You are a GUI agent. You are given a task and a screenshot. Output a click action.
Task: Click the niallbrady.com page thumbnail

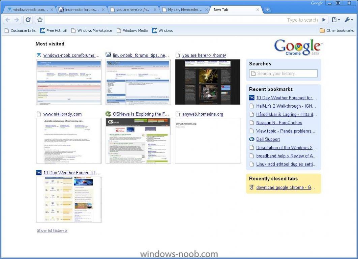point(69,141)
